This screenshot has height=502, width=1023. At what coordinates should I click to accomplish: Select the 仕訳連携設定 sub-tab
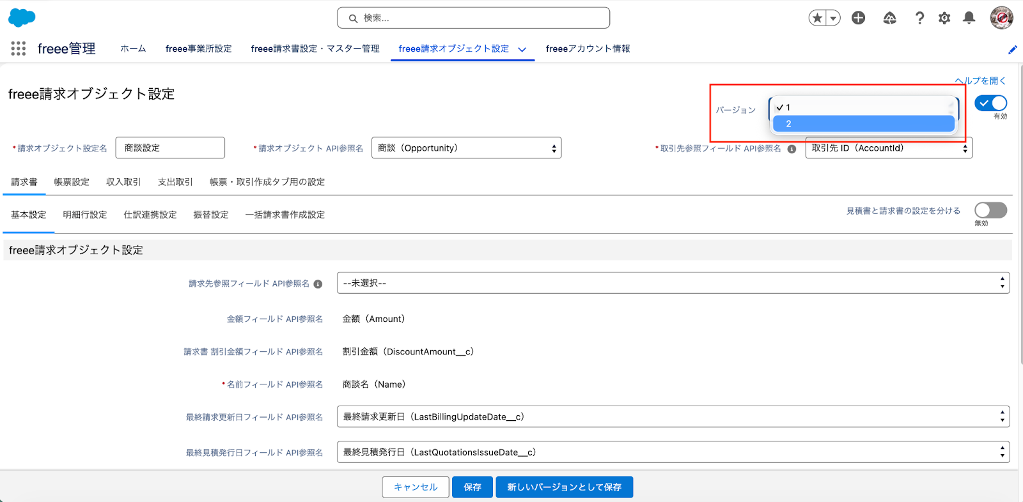click(x=150, y=215)
